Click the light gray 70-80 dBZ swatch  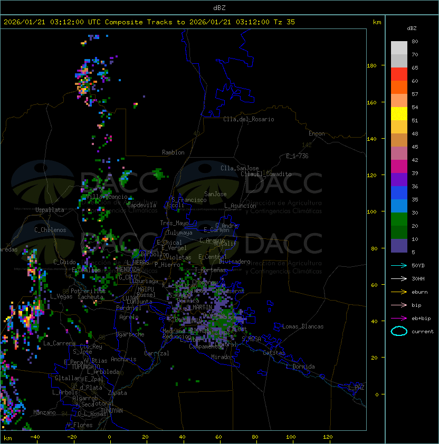(x=399, y=47)
